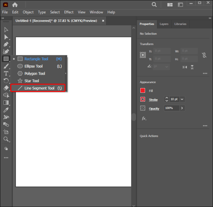Activate the Type tool
Image resolution: width=213 pixels, height=207 pixels.
coord(6,74)
